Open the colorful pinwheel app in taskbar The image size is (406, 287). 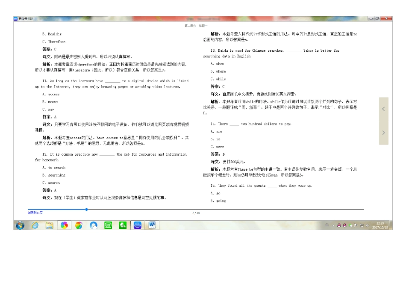click(64, 225)
